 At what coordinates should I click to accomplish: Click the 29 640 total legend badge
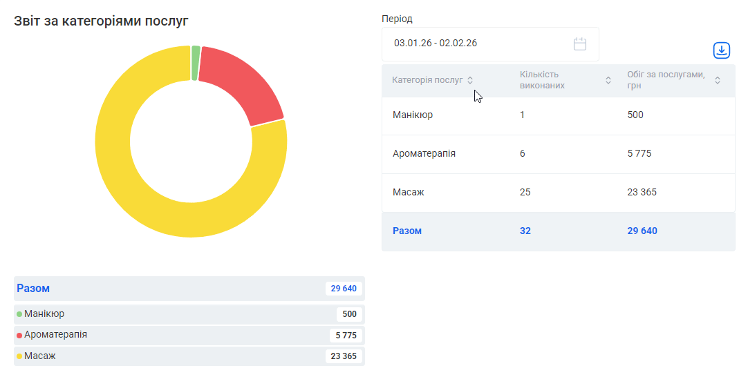pos(344,289)
